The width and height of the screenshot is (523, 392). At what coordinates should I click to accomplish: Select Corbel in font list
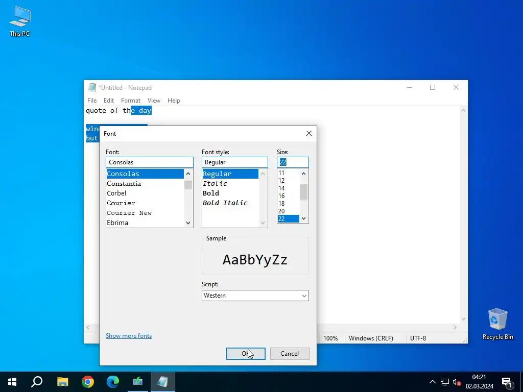pos(145,193)
